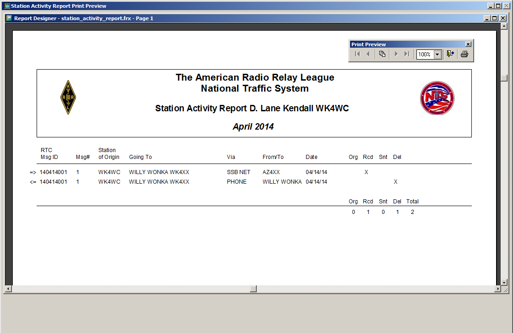
Task: Click the Station Activity Report app icon
Action: click(7, 6)
